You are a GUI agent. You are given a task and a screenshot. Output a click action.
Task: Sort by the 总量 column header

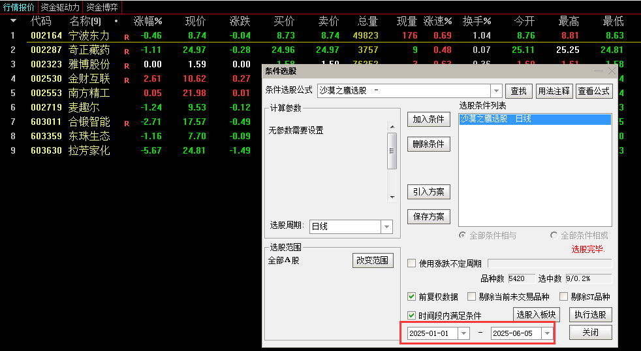[x=367, y=21]
